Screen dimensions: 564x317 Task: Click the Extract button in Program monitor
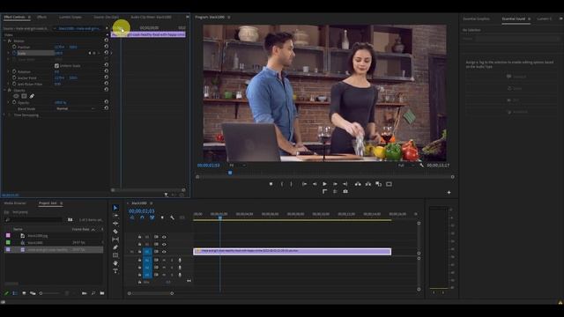tap(368, 184)
